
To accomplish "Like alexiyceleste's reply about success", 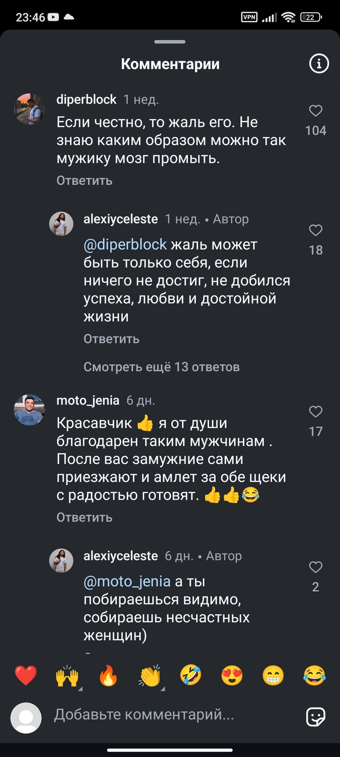I will 316,231.
